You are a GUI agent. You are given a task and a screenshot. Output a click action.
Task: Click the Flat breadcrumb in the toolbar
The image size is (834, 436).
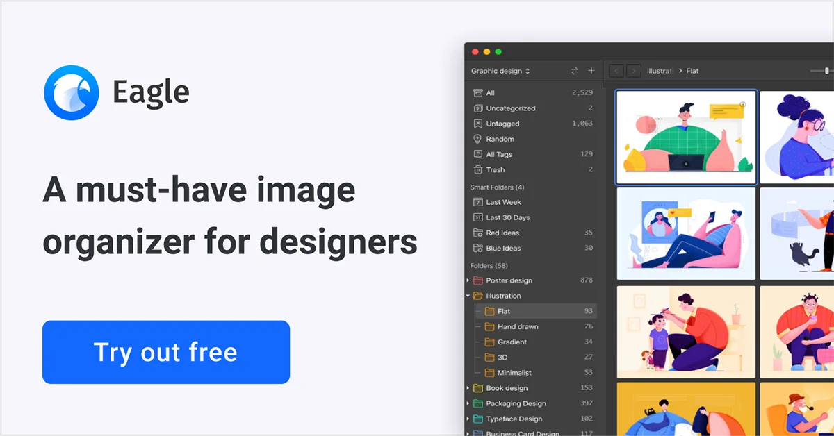click(x=692, y=71)
